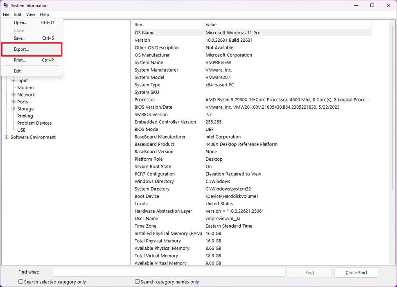Open the View menu
Image resolution: width=397 pixels, height=287 pixels.
click(31, 14)
